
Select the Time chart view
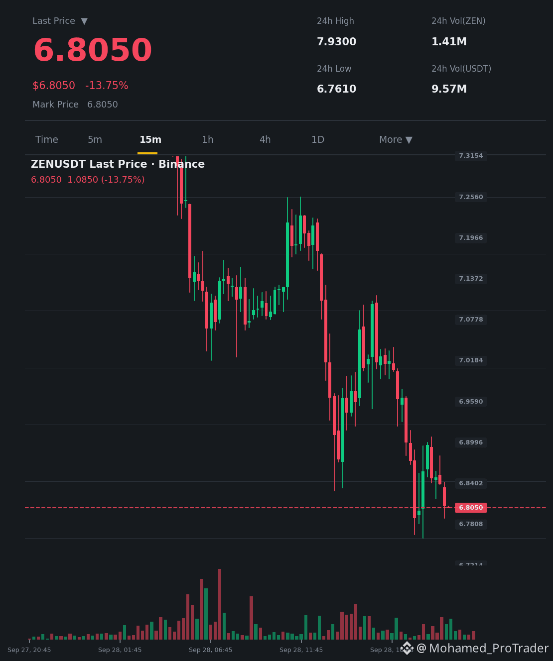point(47,140)
